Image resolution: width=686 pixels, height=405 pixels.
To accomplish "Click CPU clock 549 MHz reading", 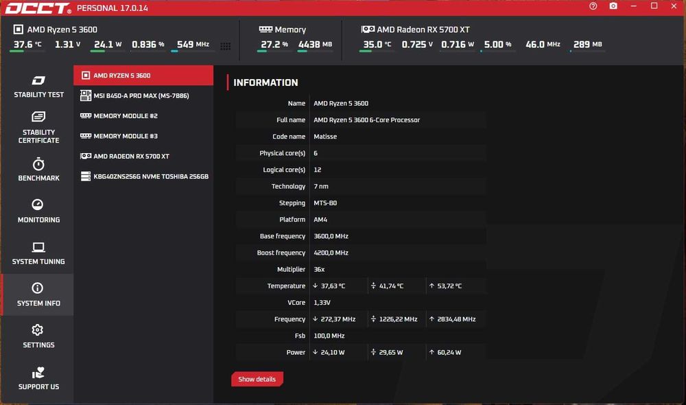I will (x=193, y=44).
